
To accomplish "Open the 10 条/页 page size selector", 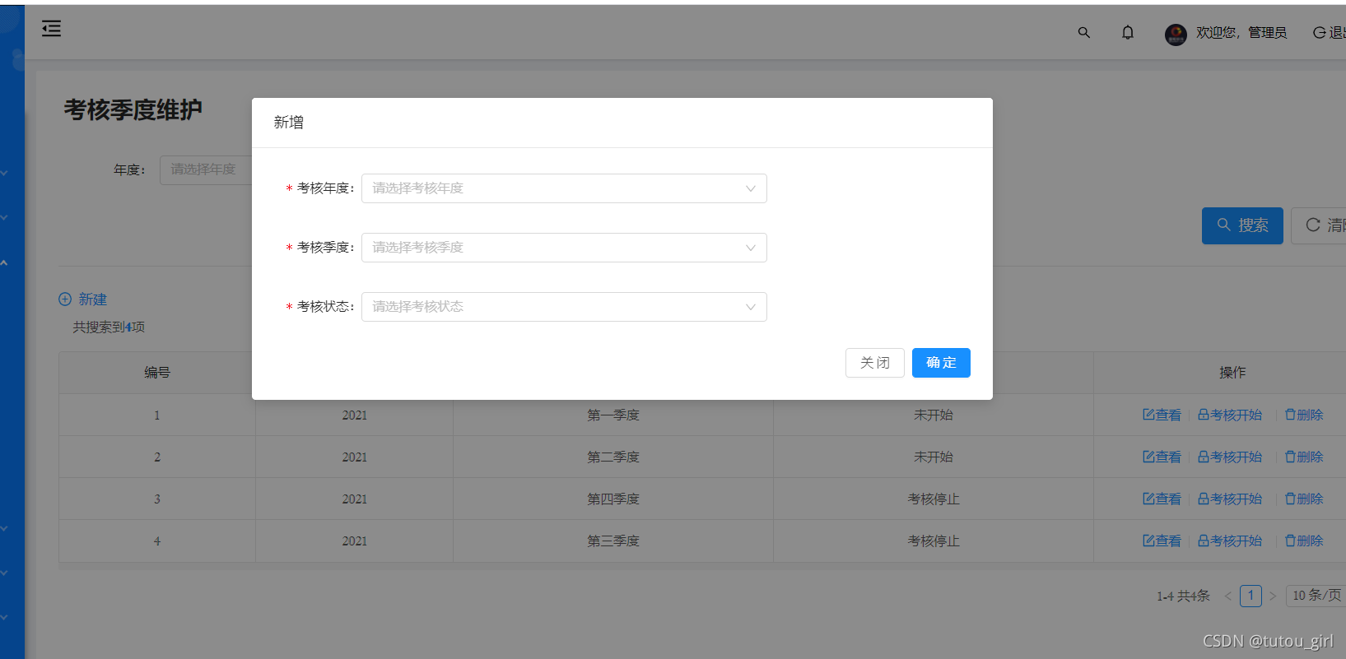I will coord(1316,596).
